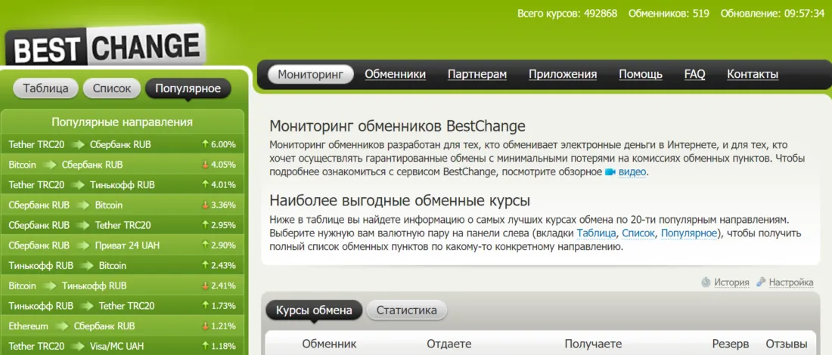Click the Наиболее выгодные обменные курсы heading

click(399, 201)
